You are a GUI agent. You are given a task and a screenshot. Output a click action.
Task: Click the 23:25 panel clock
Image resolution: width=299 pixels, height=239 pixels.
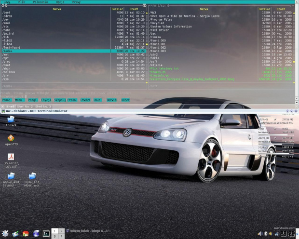pyautogui.click(x=288, y=234)
